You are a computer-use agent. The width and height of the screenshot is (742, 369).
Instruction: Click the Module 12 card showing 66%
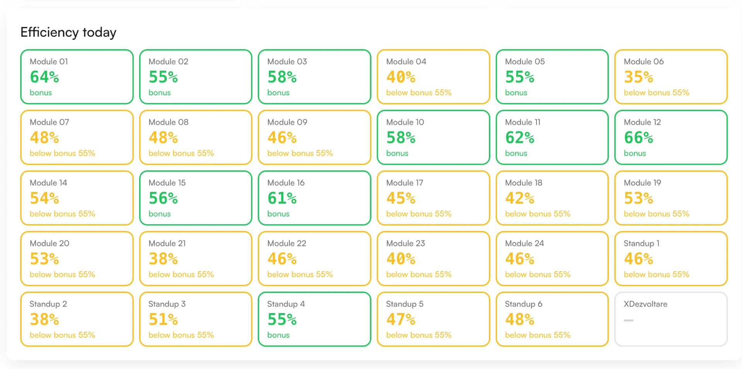point(671,137)
